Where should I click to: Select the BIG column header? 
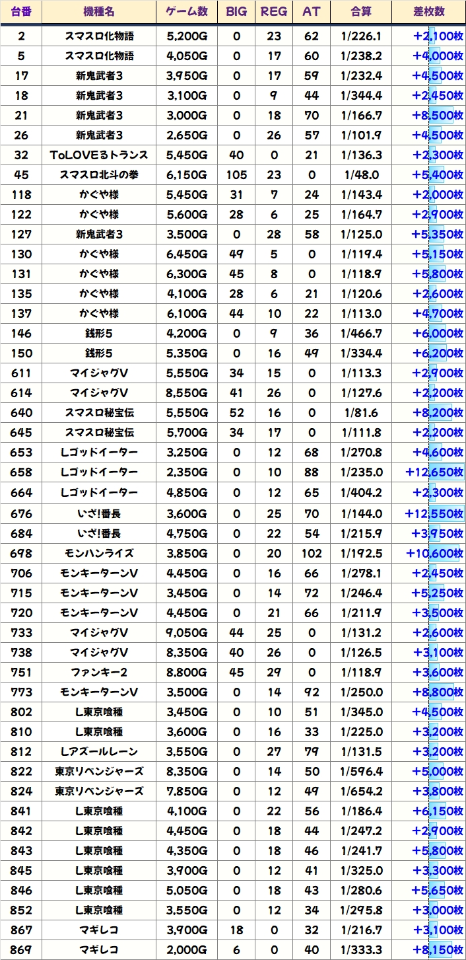[x=236, y=12]
